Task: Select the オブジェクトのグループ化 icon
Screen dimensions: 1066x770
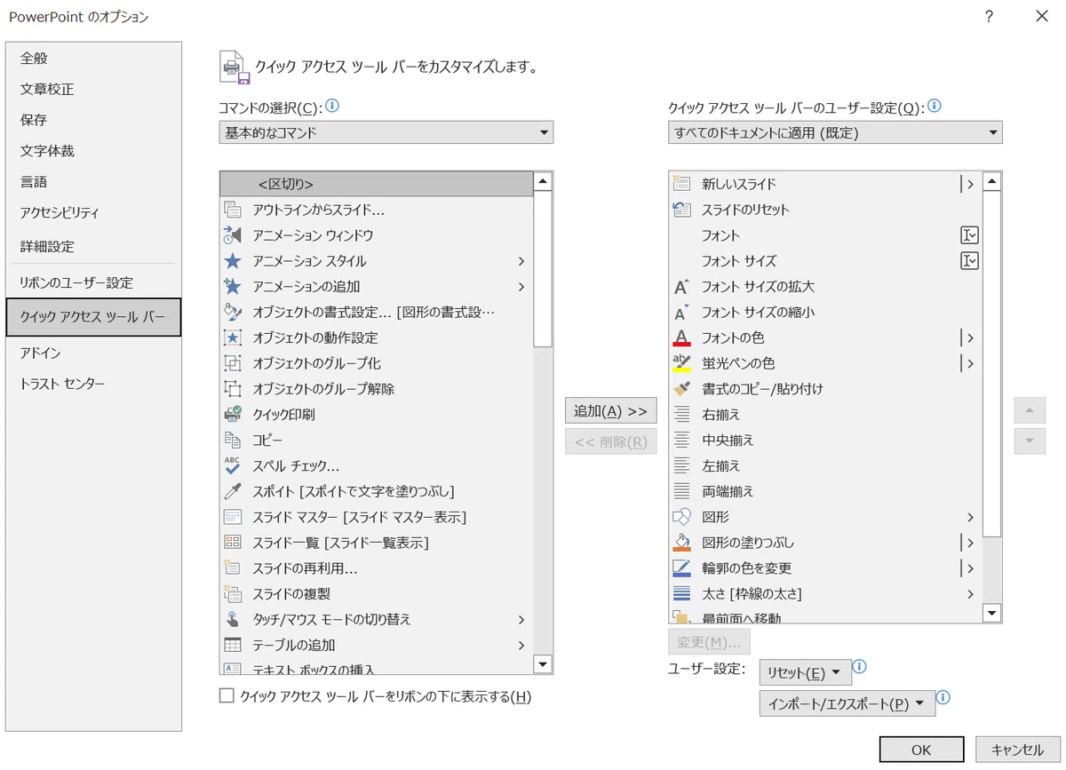Action: coord(233,363)
